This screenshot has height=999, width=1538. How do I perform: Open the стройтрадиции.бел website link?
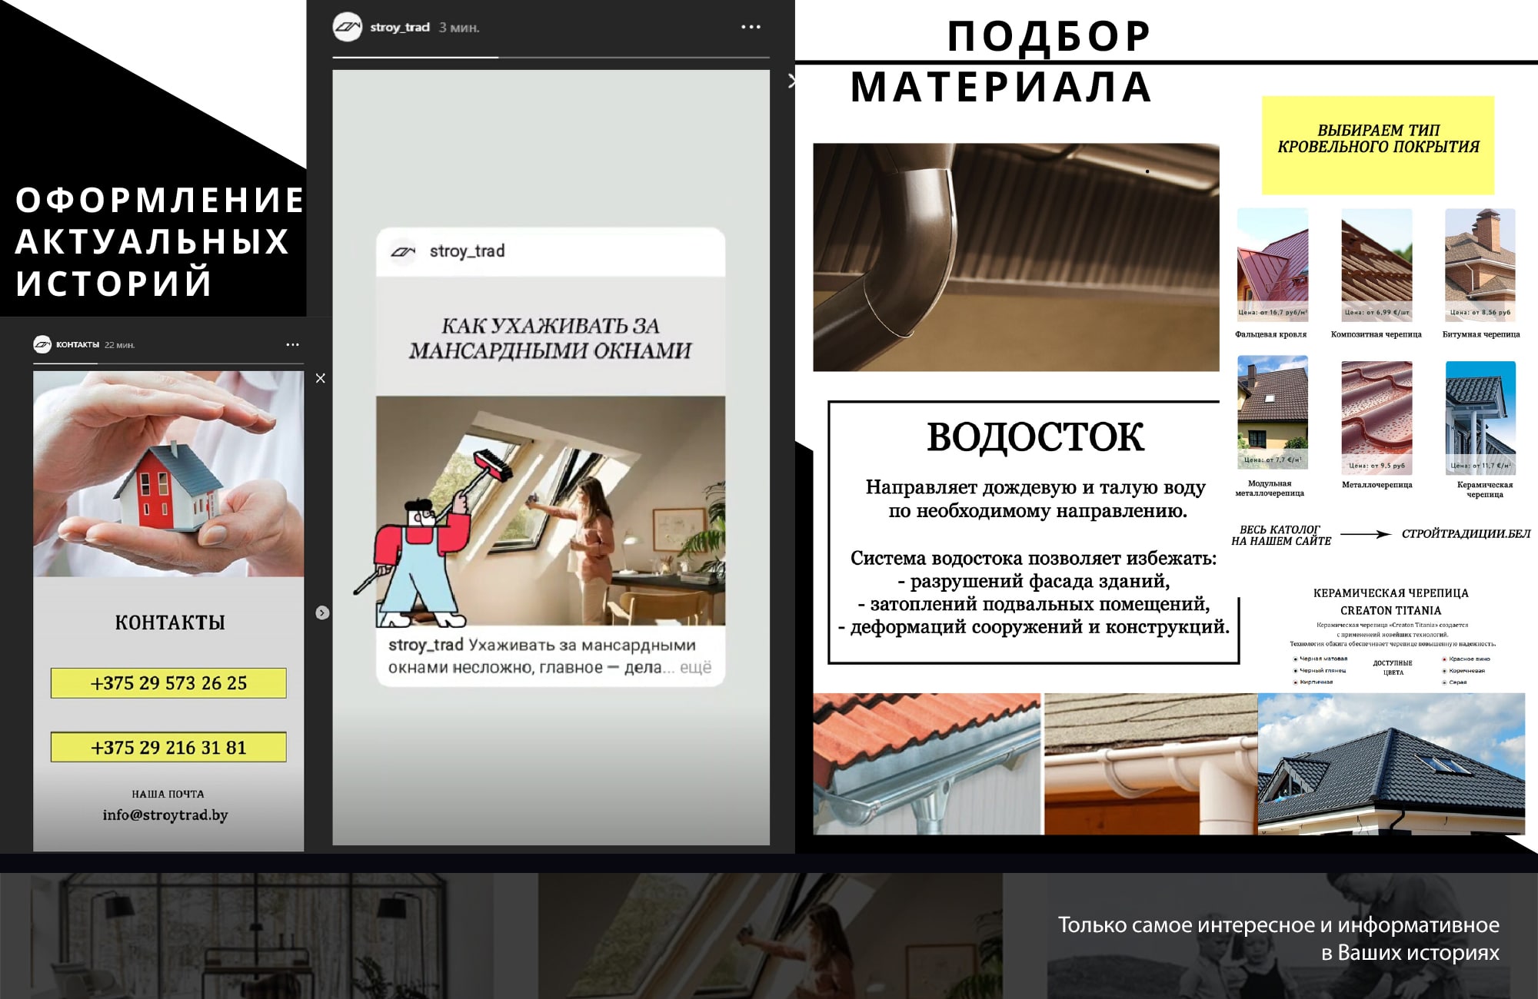pyautogui.click(x=1466, y=533)
